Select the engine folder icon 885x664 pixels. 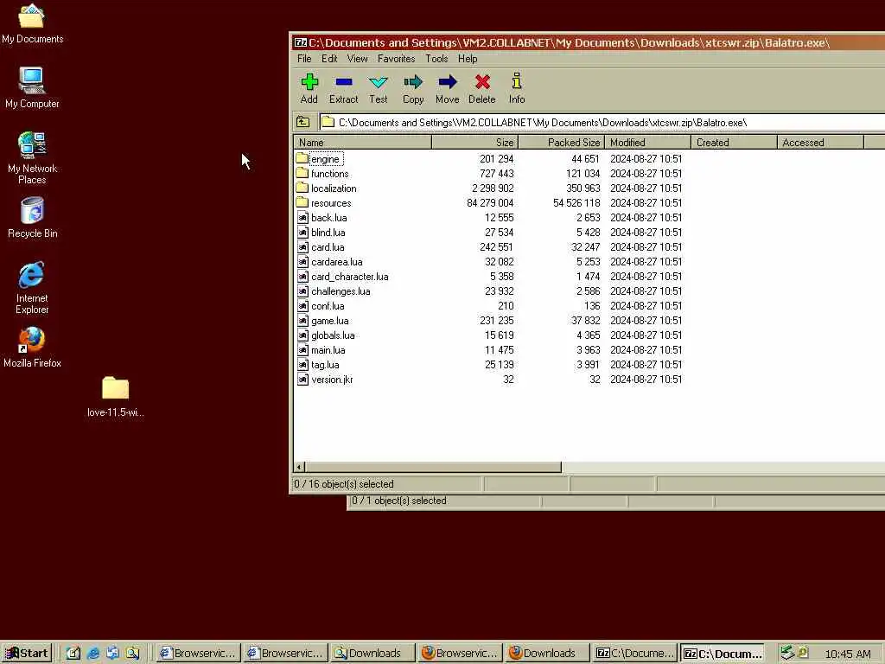pyautogui.click(x=302, y=159)
